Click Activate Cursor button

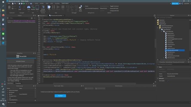[20, 61]
